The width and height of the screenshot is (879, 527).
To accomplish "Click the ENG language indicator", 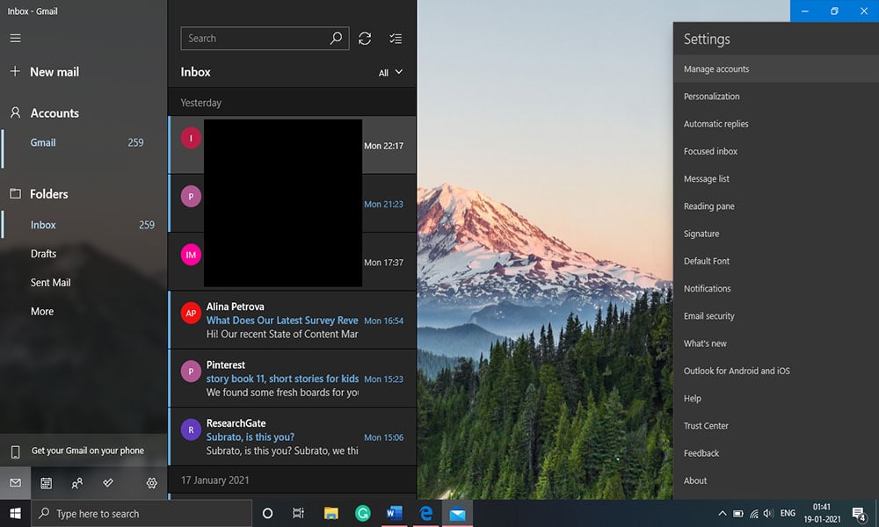I will pyautogui.click(x=788, y=513).
